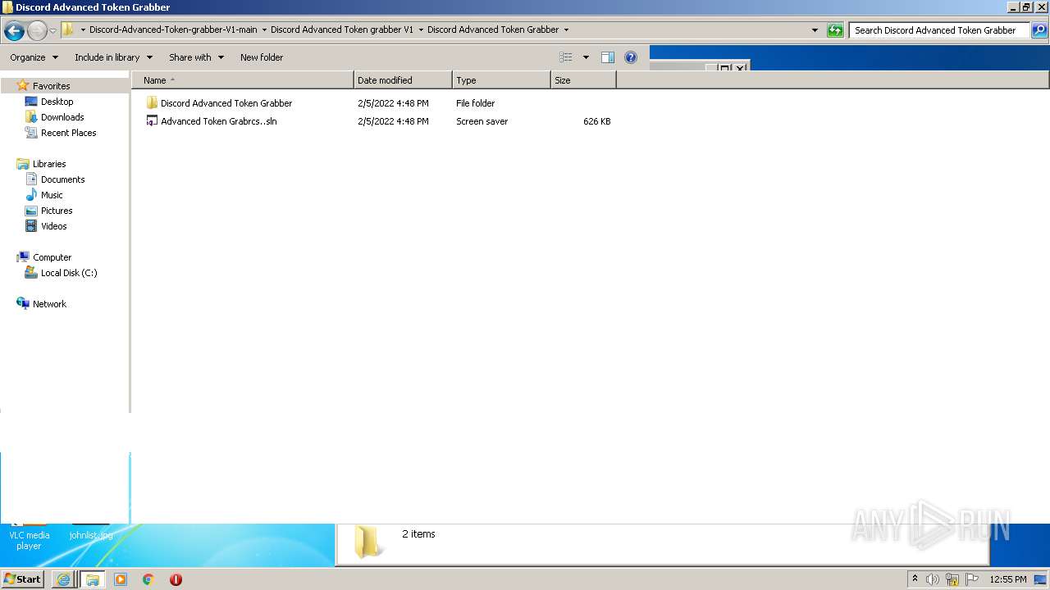This screenshot has width=1050, height=590.
Task: Click the taskbar clock 12:55 PM
Action: tap(1008, 579)
